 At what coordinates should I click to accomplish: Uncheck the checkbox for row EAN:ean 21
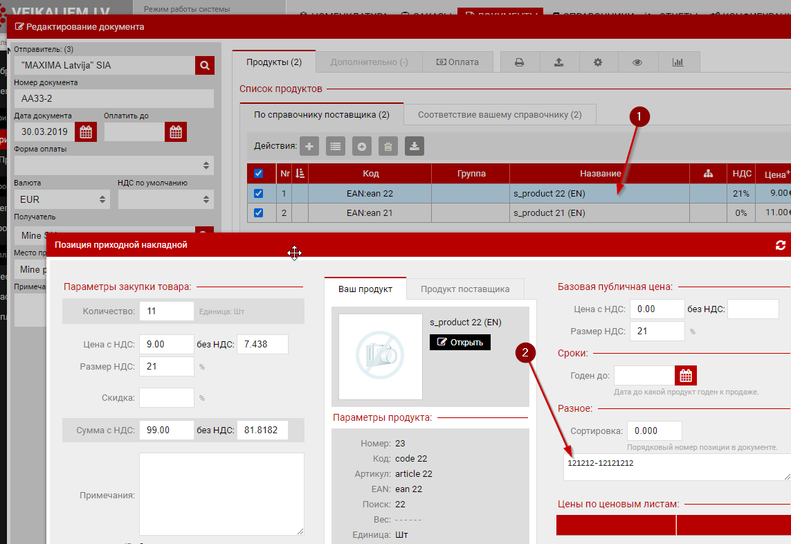259,213
